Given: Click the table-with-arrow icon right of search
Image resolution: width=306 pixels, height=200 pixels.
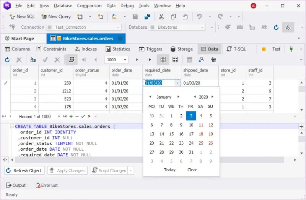Looking at the screenshot, I should tap(213, 60).
